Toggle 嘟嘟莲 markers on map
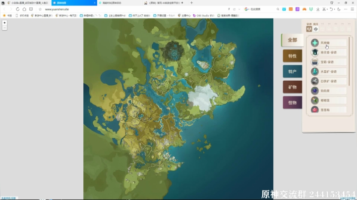 tap(329, 100)
